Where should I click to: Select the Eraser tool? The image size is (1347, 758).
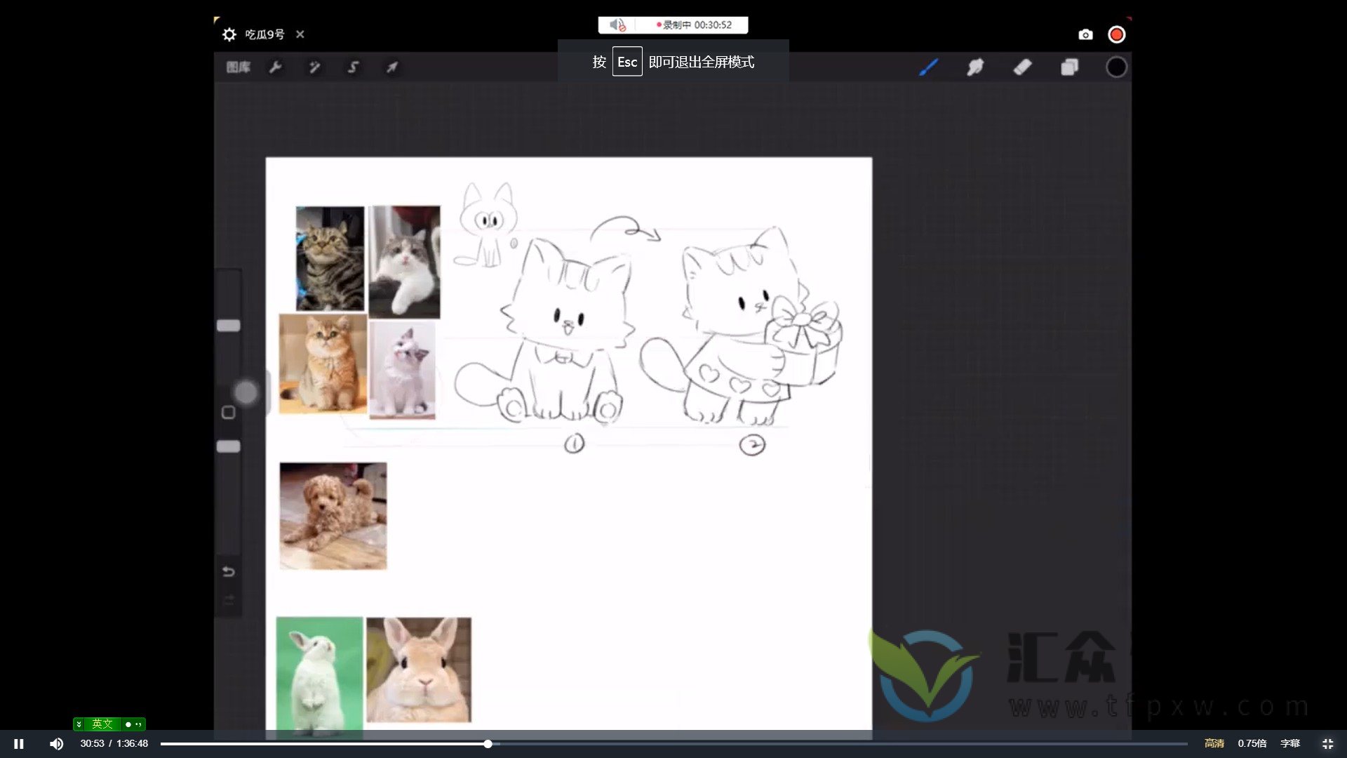[x=1022, y=67]
